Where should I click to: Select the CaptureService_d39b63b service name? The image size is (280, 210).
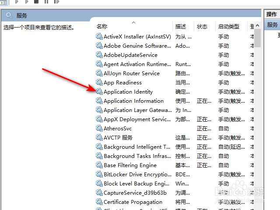[135, 193]
